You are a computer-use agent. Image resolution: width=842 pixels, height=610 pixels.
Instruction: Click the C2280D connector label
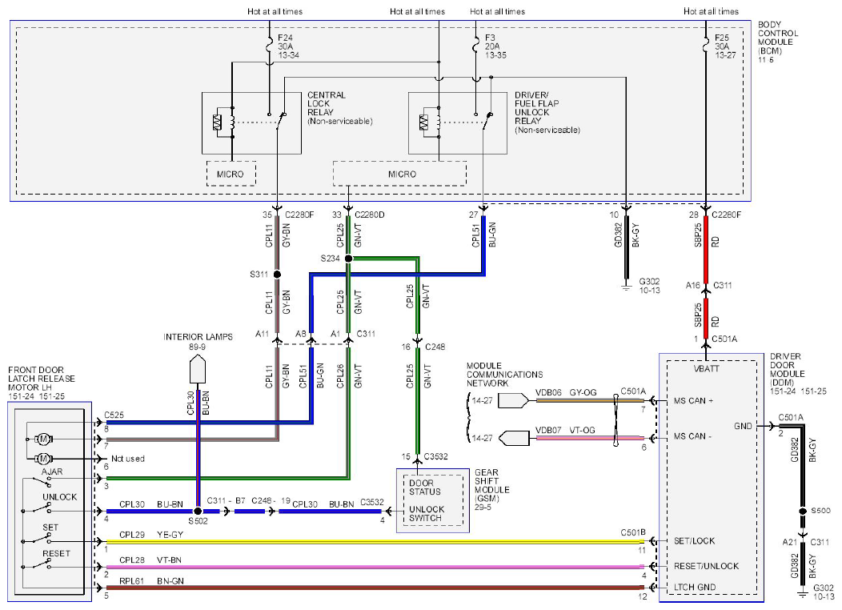pos(370,215)
